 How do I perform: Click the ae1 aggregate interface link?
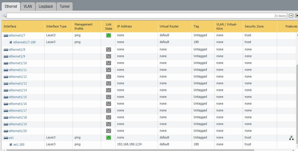point(11,138)
